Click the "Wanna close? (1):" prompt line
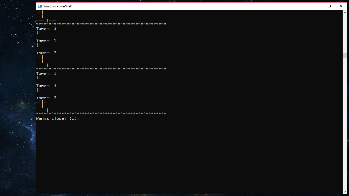The width and height of the screenshot is (349, 196). point(57,118)
